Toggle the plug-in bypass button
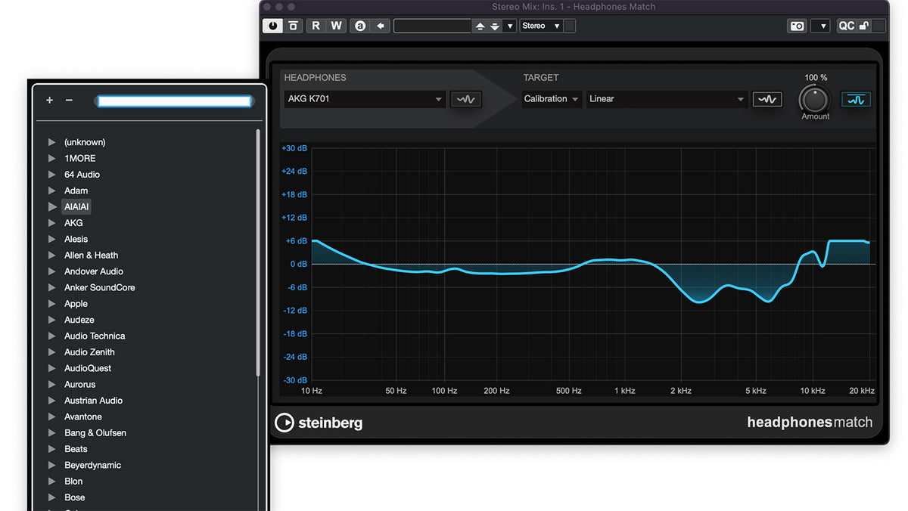Image resolution: width=908 pixels, height=511 pixels. coord(294,26)
